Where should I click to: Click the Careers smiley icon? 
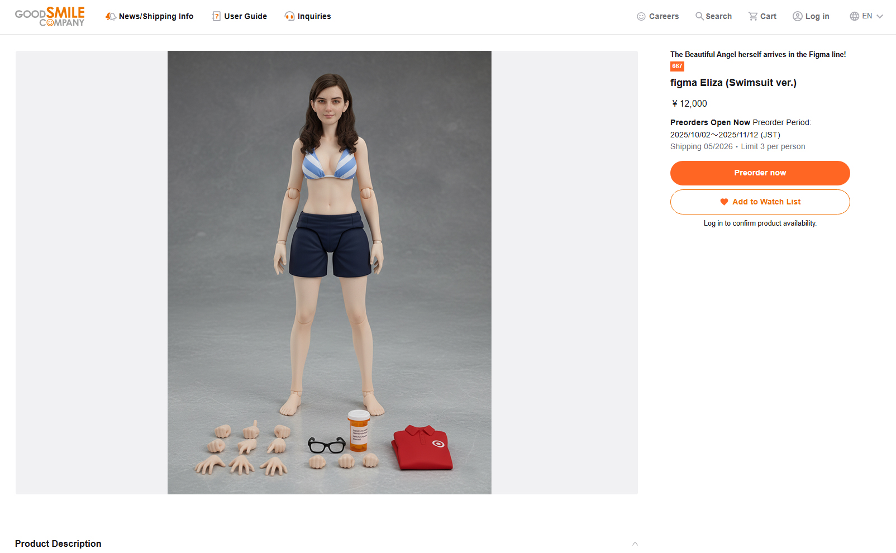pyautogui.click(x=641, y=16)
